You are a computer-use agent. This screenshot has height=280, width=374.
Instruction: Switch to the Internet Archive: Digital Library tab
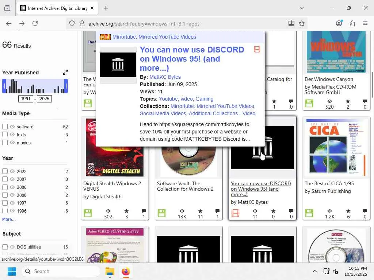(x=58, y=8)
